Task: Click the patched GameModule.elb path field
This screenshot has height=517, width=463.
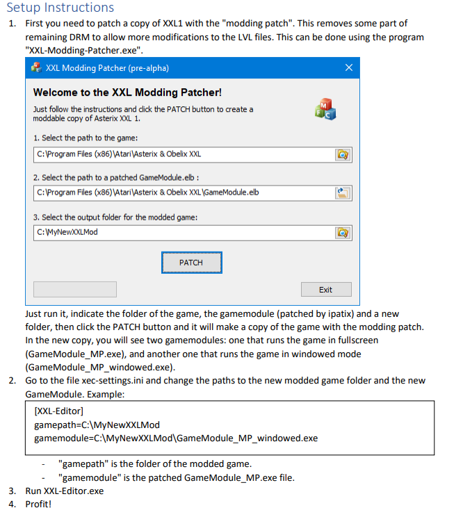Action: (x=184, y=193)
